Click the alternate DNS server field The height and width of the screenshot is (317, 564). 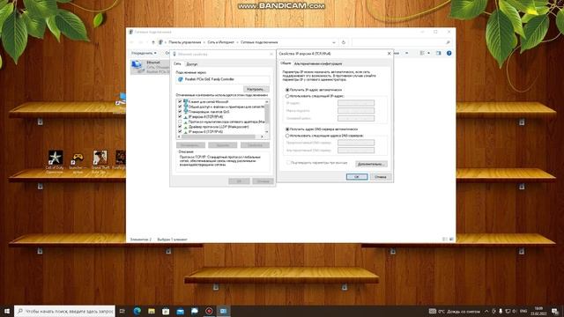(356, 151)
